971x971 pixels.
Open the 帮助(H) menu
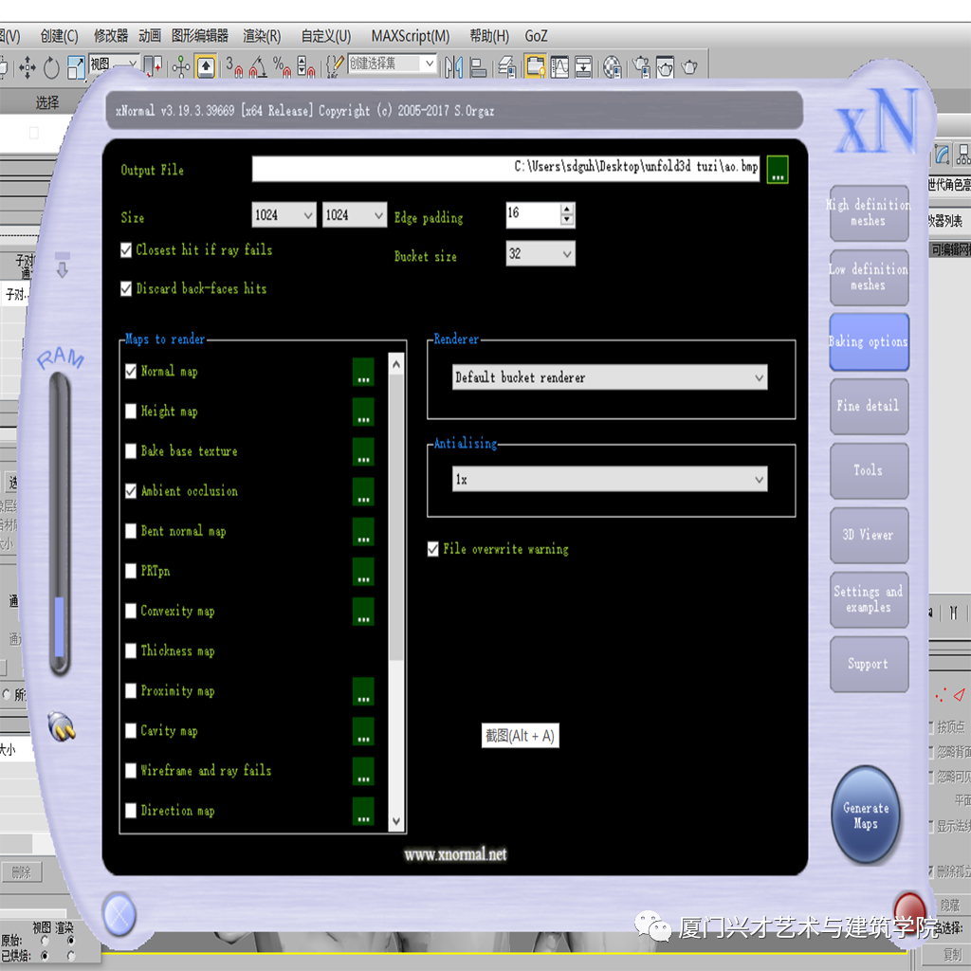coord(489,37)
